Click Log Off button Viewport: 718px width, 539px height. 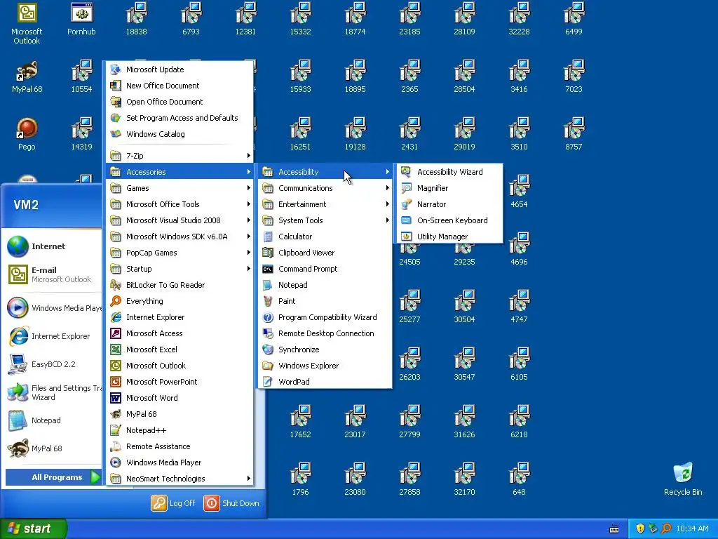coord(174,503)
